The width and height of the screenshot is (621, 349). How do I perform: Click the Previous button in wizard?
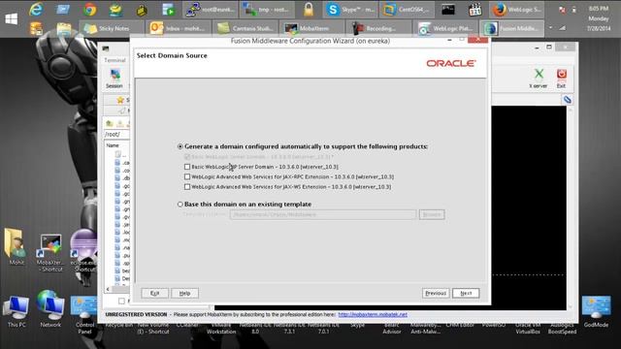pyautogui.click(x=436, y=293)
